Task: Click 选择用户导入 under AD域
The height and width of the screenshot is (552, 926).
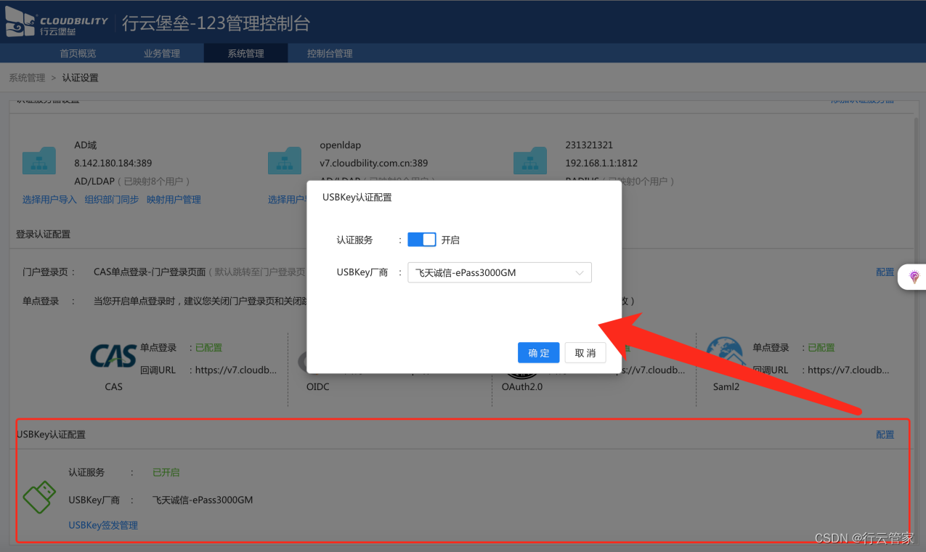Action: pos(49,200)
